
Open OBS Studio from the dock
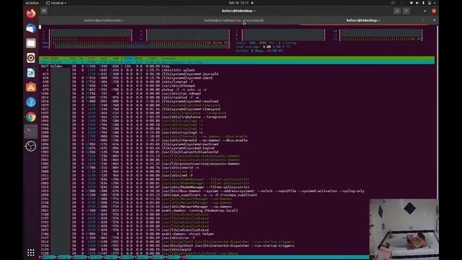click(x=30, y=146)
